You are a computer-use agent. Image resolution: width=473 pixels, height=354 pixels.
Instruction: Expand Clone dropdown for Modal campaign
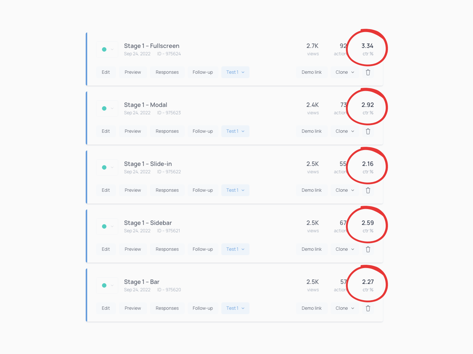345,131
